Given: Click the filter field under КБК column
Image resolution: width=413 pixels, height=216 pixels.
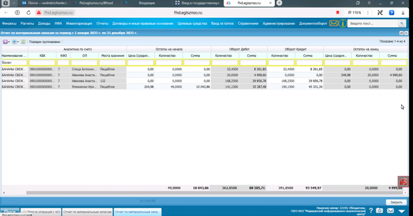Looking at the screenshot, I should [x=42, y=62].
